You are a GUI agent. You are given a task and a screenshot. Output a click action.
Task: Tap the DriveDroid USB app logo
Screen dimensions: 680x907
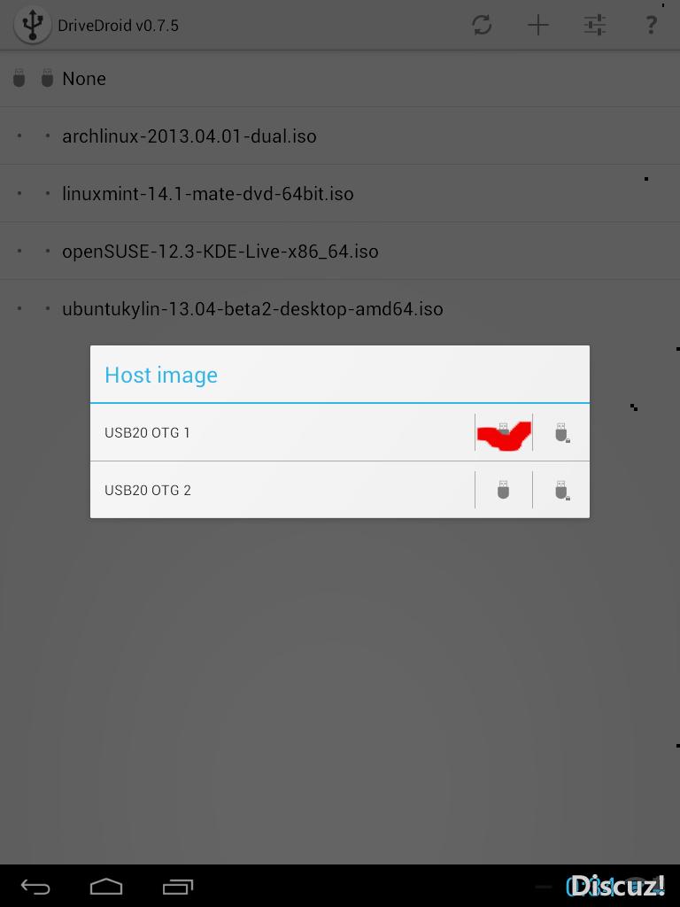[x=33, y=25]
